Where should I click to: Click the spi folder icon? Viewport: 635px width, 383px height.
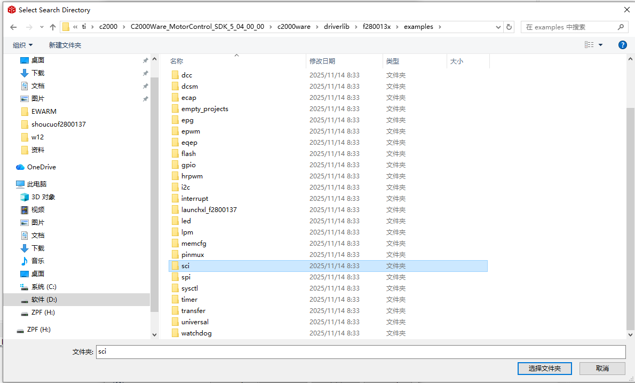(175, 277)
